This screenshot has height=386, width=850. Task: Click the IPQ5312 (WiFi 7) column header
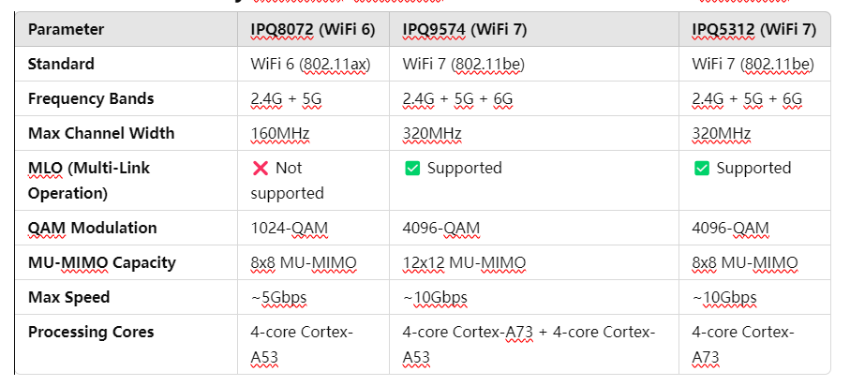(x=753, y=29)
